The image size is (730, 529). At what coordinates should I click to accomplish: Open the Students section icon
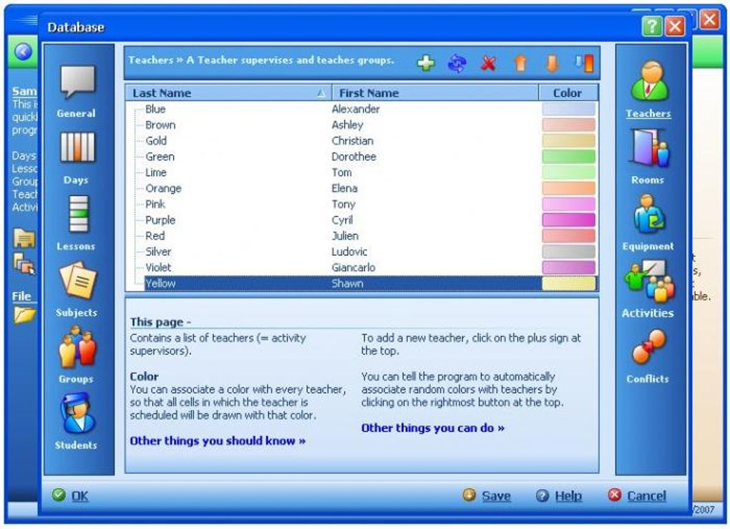77,414
